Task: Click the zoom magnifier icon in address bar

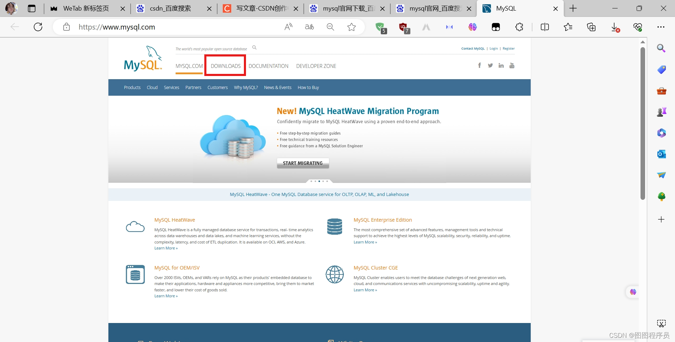Action: coord(330,27)
